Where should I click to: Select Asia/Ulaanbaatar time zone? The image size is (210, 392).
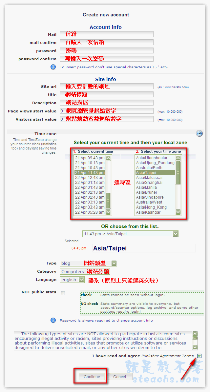[155, 158]
